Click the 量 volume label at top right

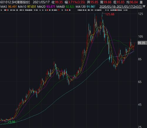(x=141, y=2)
